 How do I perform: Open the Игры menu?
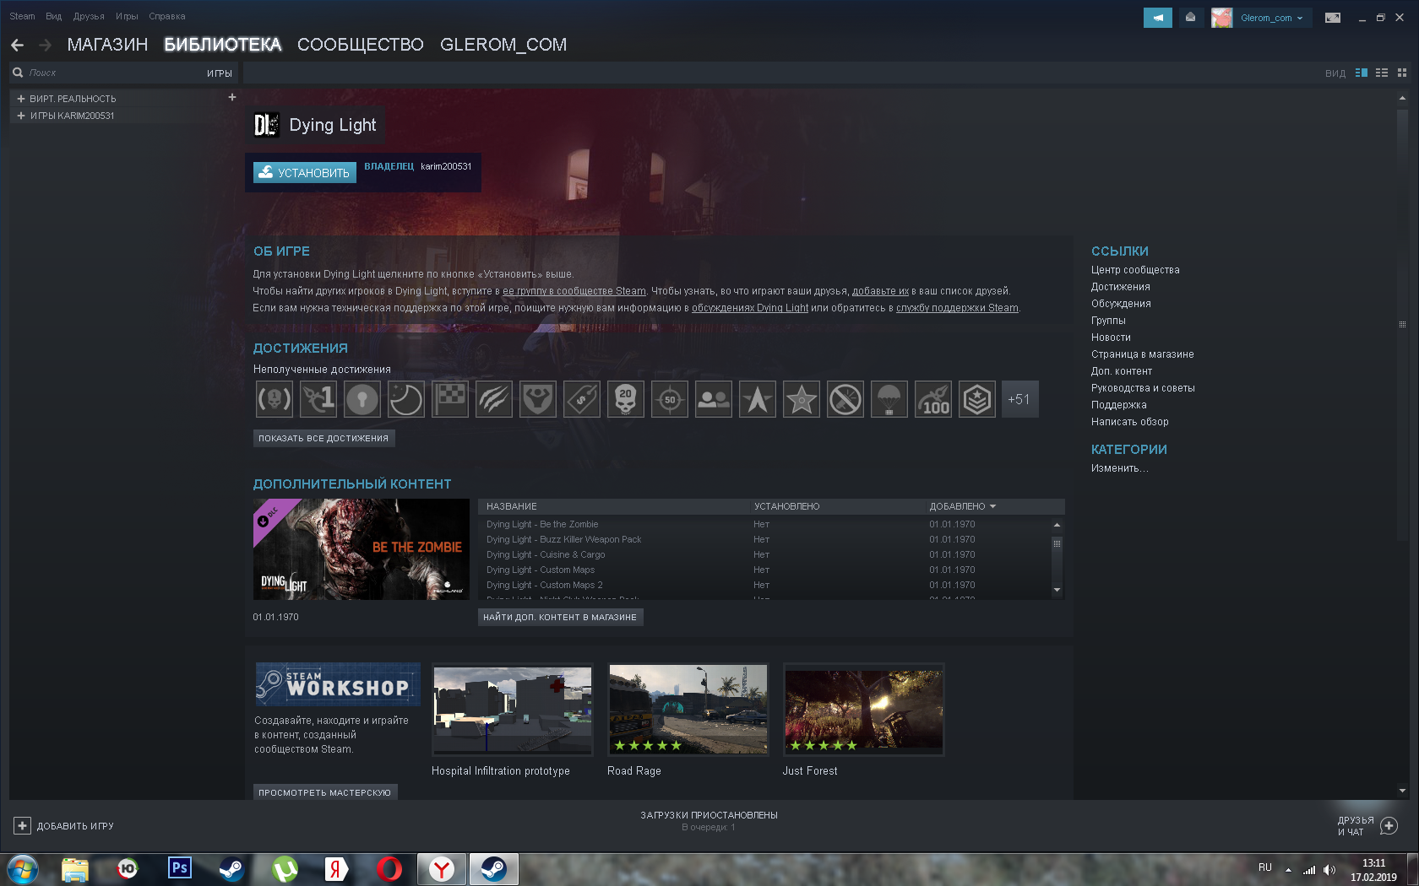127,16
